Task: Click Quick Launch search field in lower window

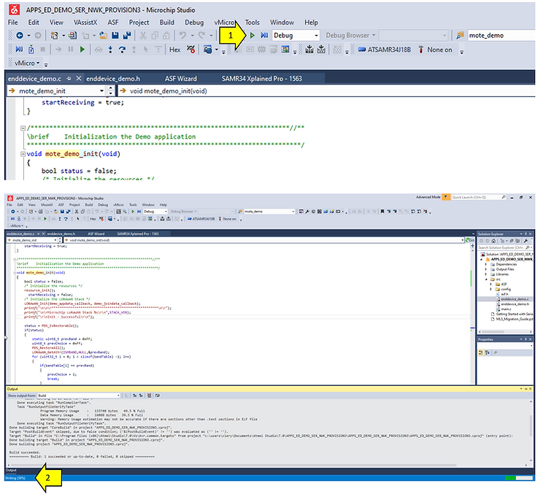Action: pyautogui.click(x=479, y=197)
